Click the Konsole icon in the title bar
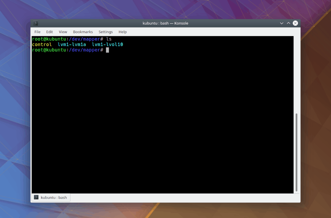Image resolution: width=331 pixels, height=218 pixels. point(36,23)
